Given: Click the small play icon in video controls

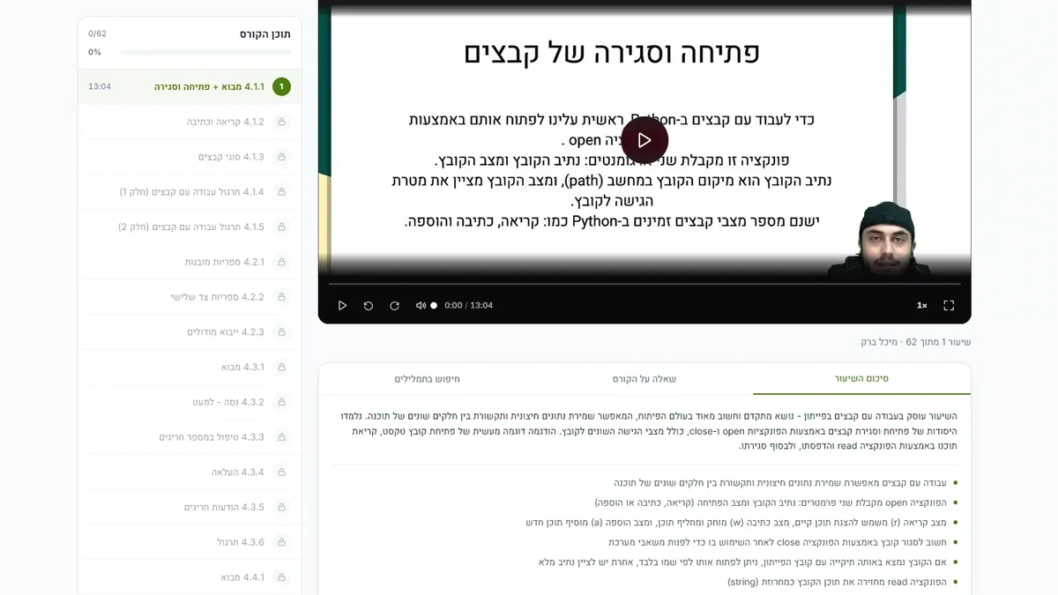Looking at the screenshot, I should point(342,305).
